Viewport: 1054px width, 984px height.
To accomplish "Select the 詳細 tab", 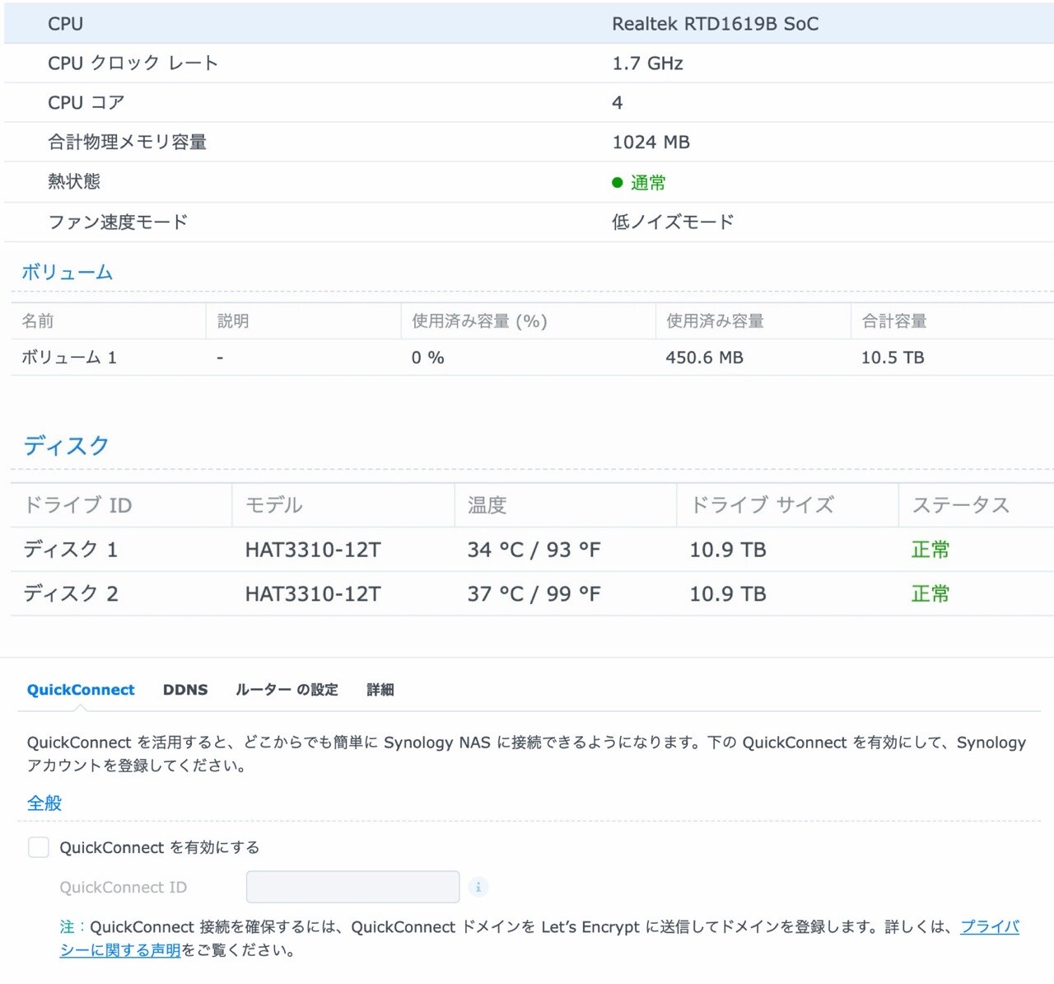I will (x=380, y=690).
